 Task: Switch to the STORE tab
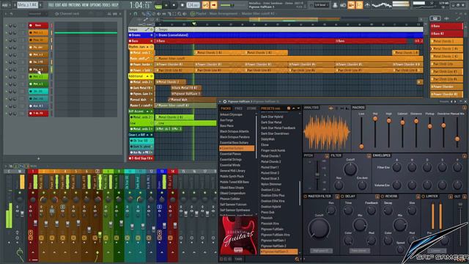pos(251,109)
